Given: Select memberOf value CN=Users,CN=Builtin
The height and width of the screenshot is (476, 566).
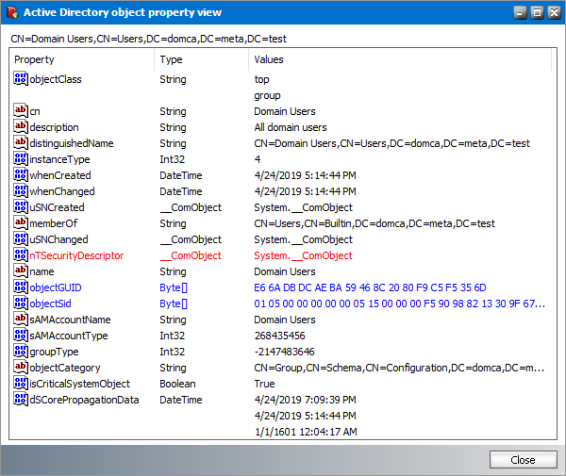Looking at the screenshot, I should coord(375,223).
